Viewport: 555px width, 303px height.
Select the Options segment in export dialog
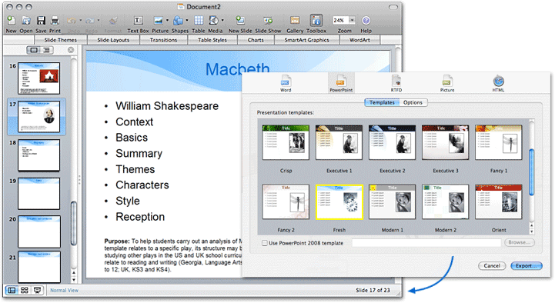(x=413, y=102)
